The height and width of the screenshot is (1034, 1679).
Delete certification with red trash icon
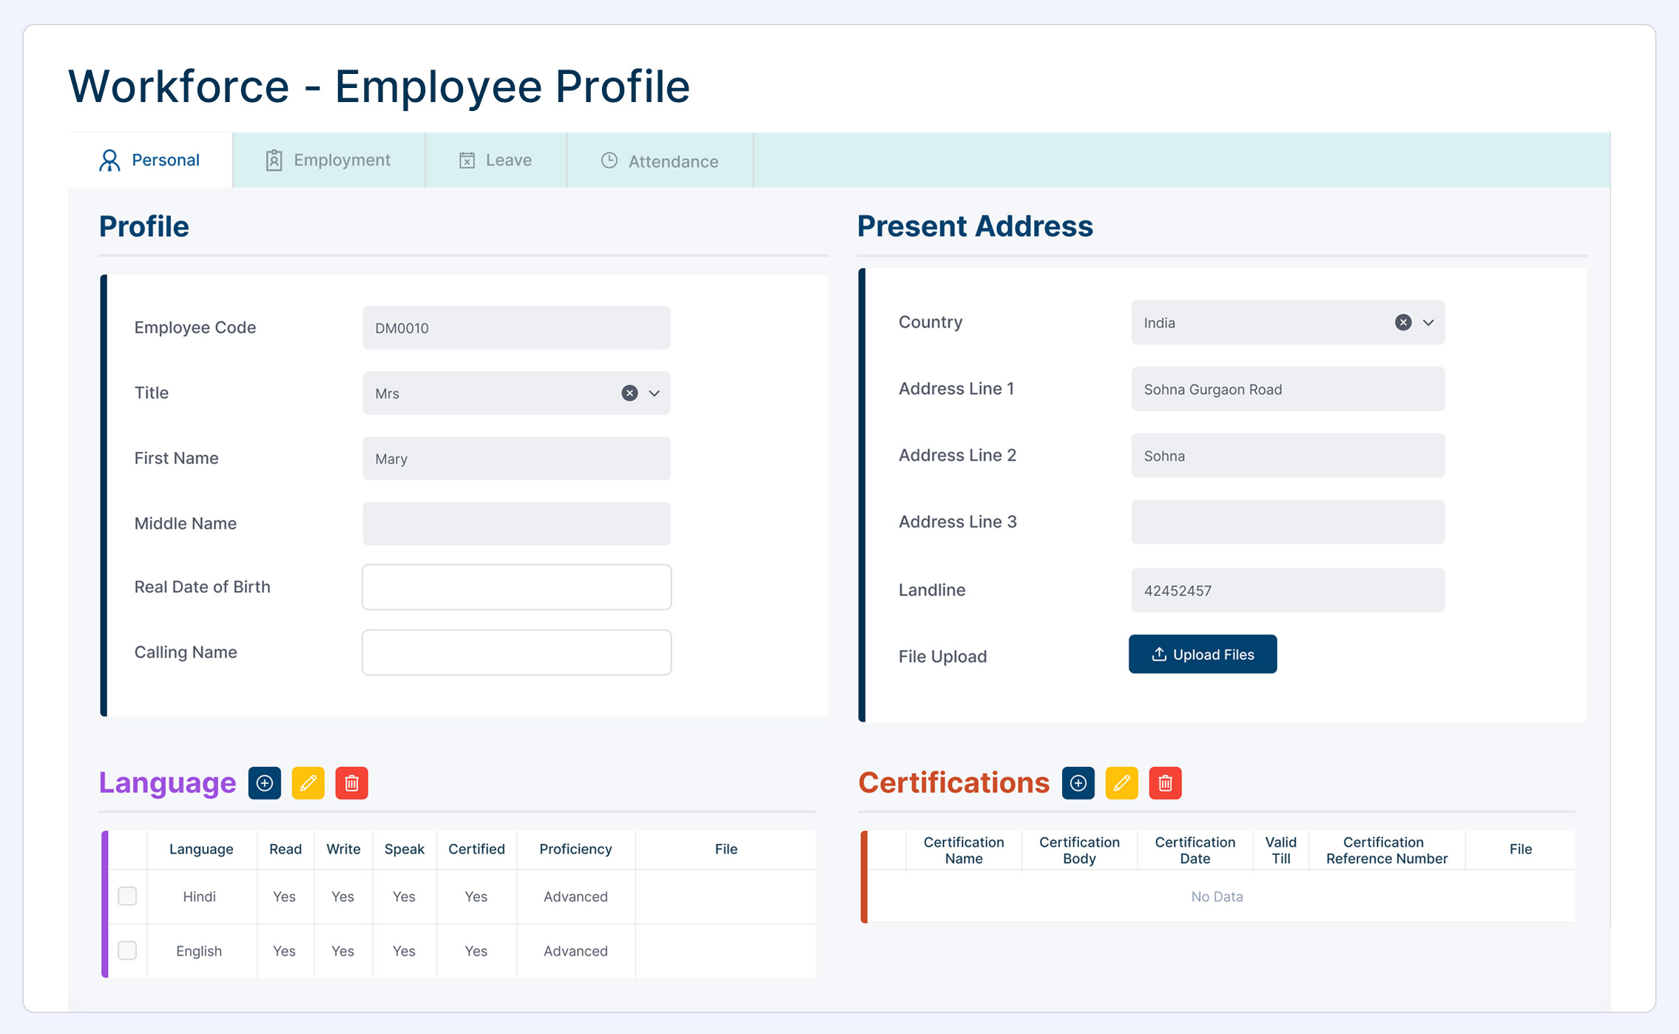point(1165,783)
